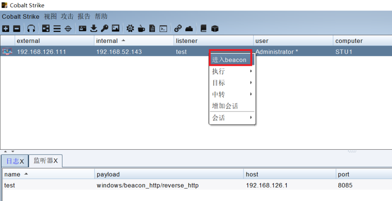Sort listeners by the payload column header
Viewport: 392px width, 201px height.
tap(108, 174)
